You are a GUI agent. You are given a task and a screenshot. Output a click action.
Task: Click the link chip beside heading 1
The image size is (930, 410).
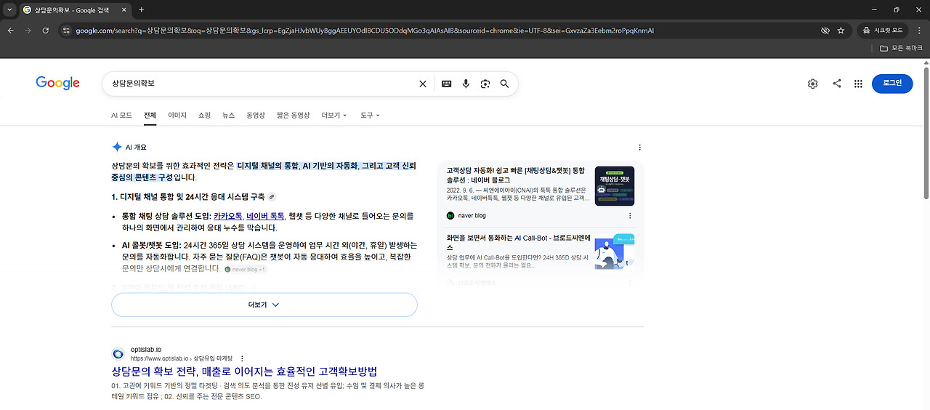click(x=272, y=197)
